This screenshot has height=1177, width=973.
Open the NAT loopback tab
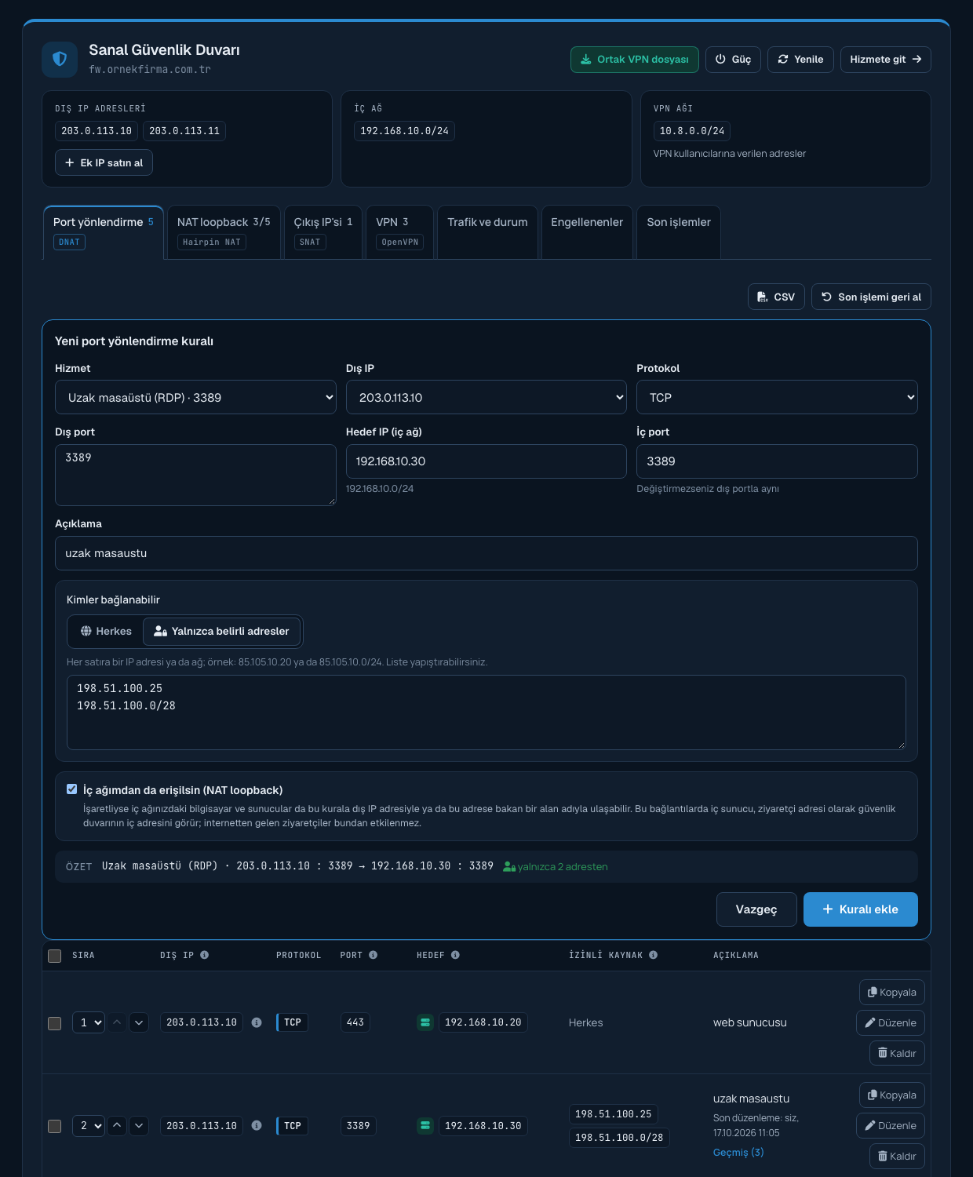(224, 231)
